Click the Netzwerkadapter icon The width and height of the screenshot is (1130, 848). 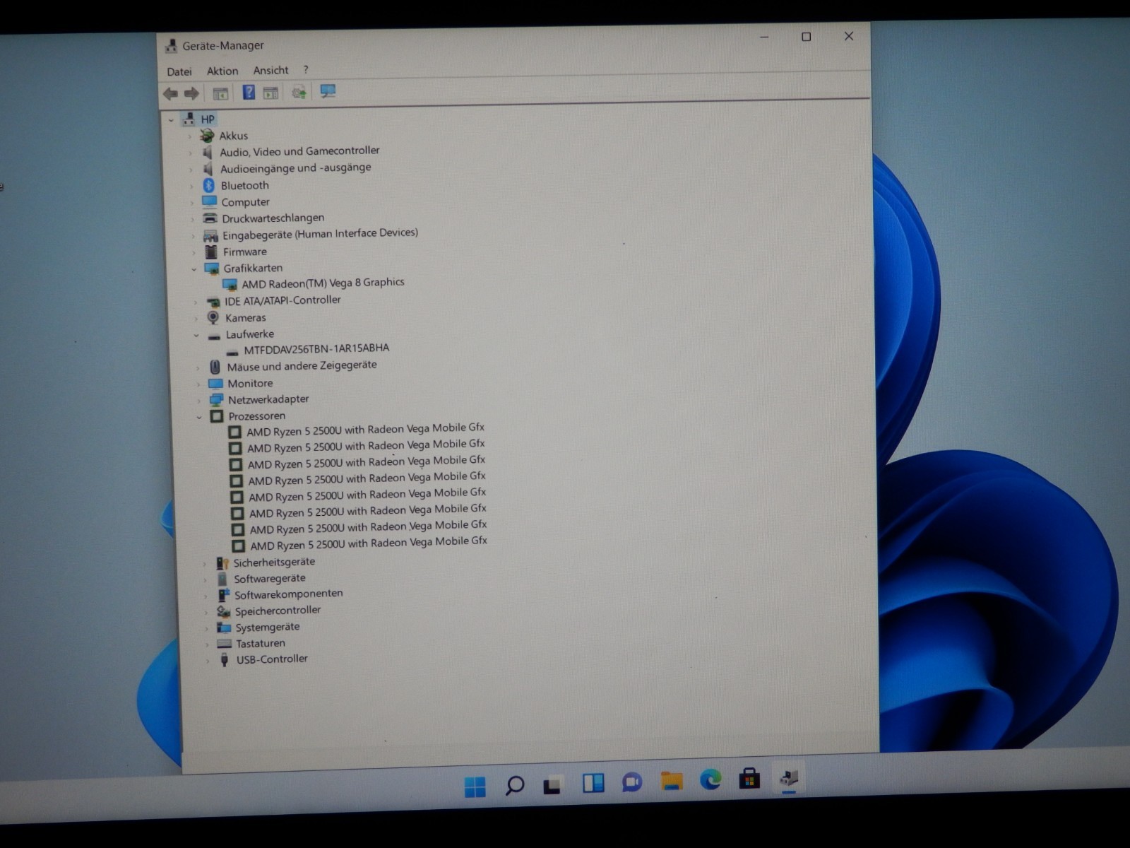pos(216,400)
